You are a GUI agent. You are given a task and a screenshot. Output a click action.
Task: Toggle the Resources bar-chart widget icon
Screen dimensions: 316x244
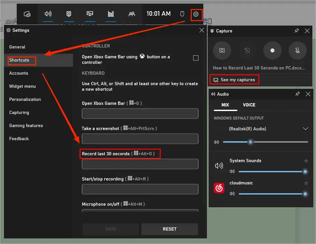click(111, 14)
